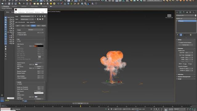Open the white smoke Color swatch
197x111 pixels.
[39, 93]
